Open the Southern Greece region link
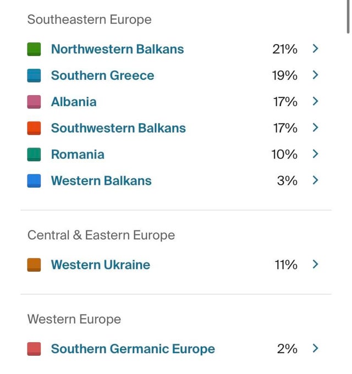The image size is (352, 374). [102, 75]
